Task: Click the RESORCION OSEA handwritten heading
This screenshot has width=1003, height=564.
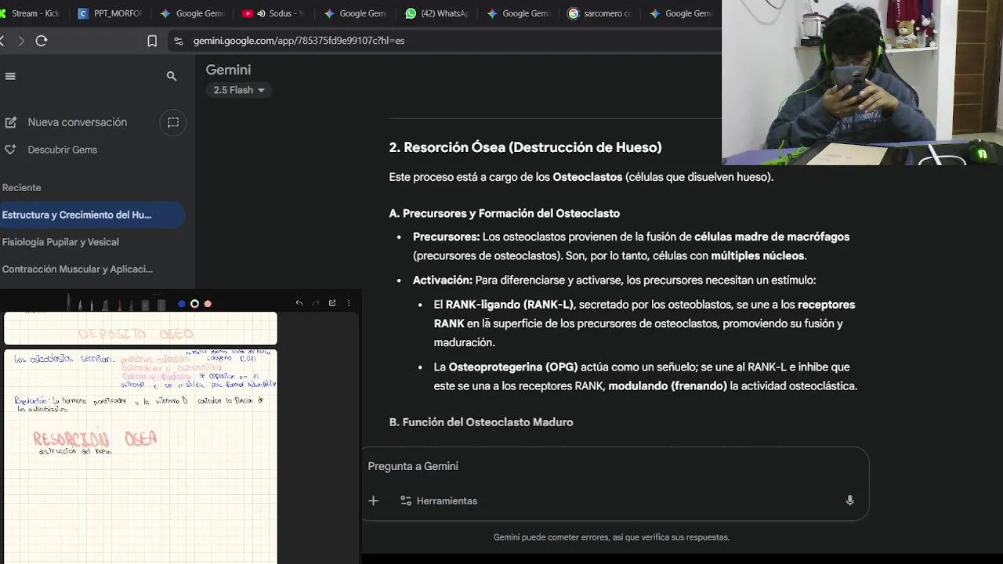Action: tap(95, 439)
